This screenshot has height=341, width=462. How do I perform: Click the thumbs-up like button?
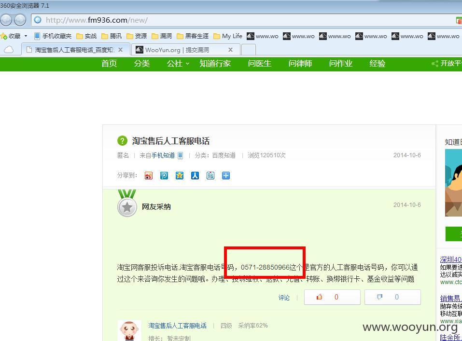[x=332, y=297]
